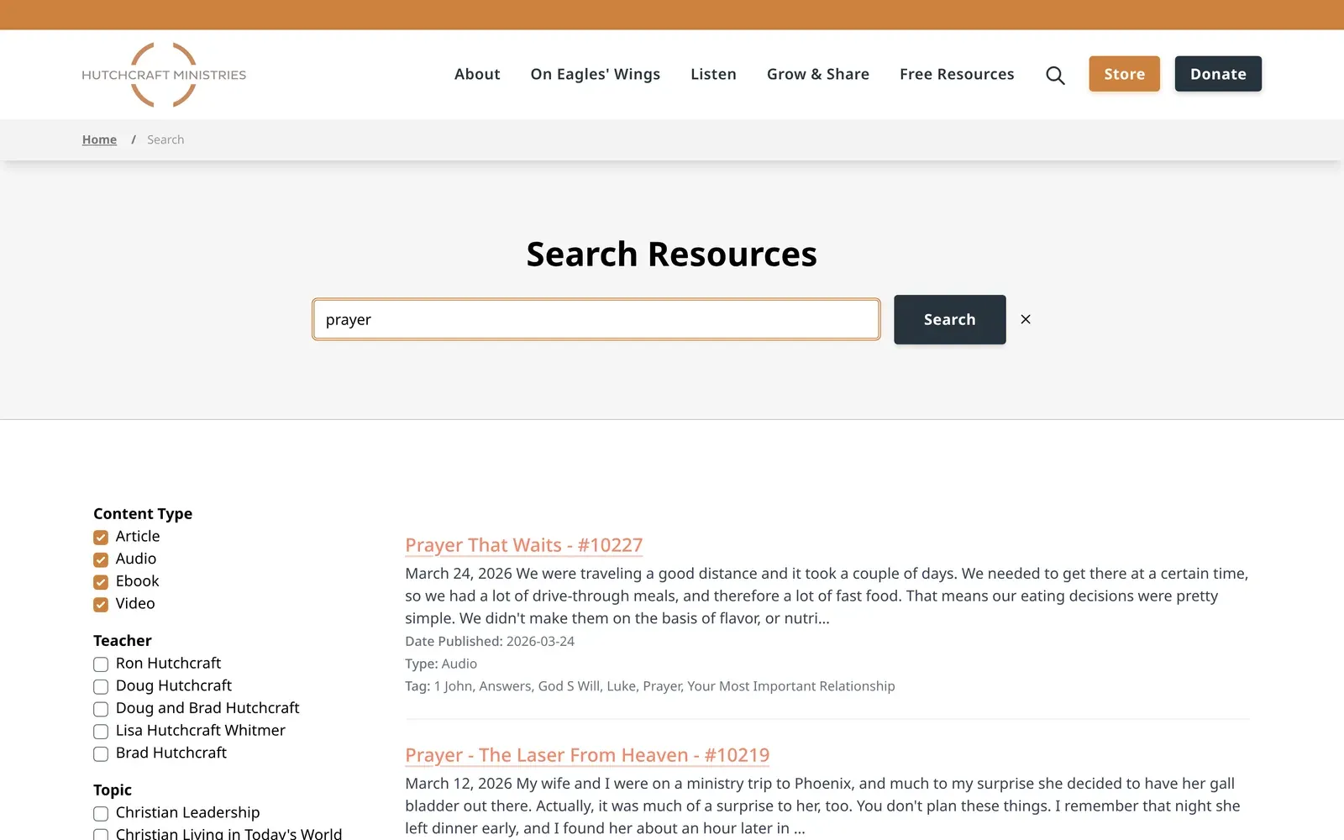The image size is (1344, 840).
Task: Uncheck the Ebook content type
Action: point(101,582)
